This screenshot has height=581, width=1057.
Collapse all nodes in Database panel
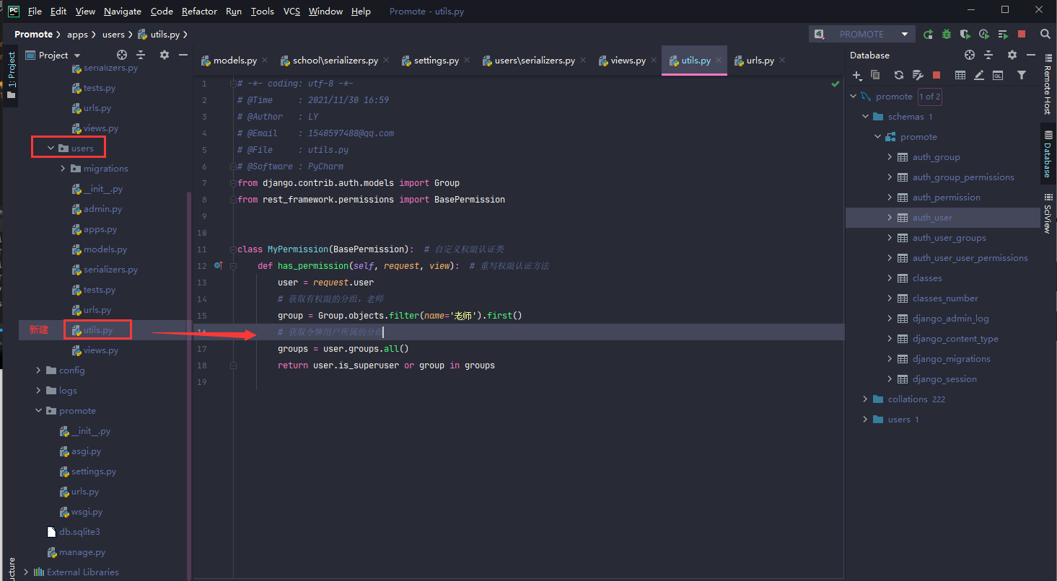click(988, 55)
